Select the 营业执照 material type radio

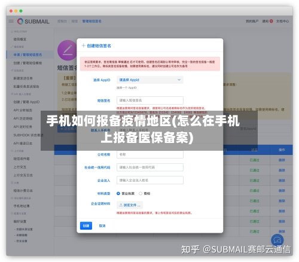point(118,193)
